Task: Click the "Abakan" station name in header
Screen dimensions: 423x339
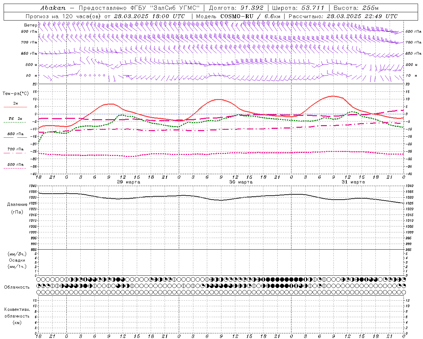Action: (x=53, y=8)
